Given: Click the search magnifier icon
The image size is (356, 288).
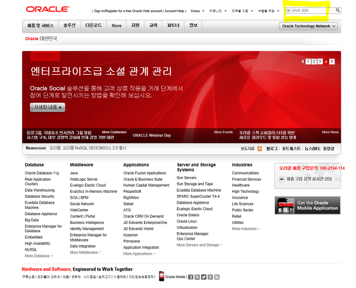Looking at the screenshot, I should pos(337,10).
